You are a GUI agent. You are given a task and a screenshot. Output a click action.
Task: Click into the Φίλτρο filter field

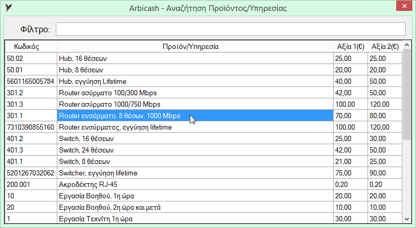pyautogui.click(x=230, y=29)
